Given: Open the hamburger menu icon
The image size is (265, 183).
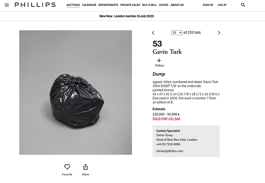Looking at the screenshot, I should click(x=7, y=5).
